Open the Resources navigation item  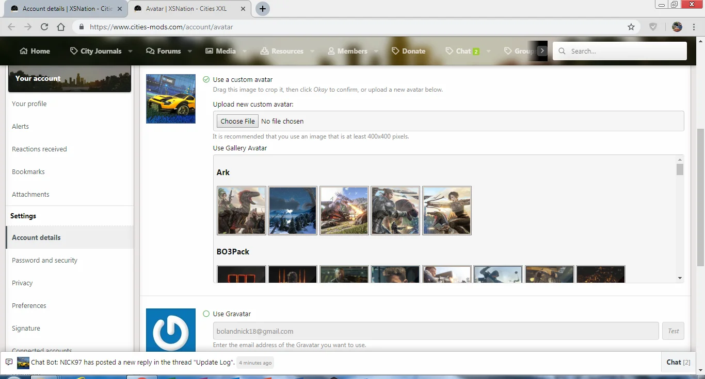(282, 51)
